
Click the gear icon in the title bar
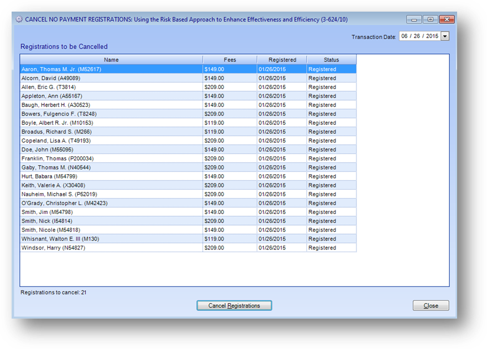[x=19, y=19]
